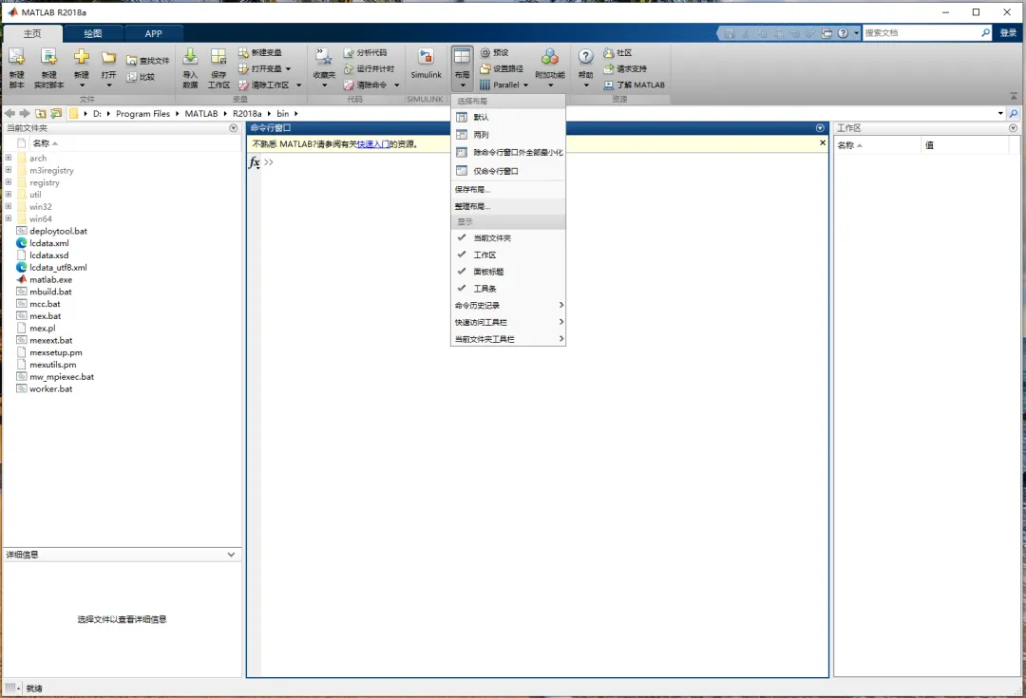Viewport: 1026px width, 698px height.
Task: Click 设置路径 (Set Path)
Action: pyautogui.click(x=502, y=68)
